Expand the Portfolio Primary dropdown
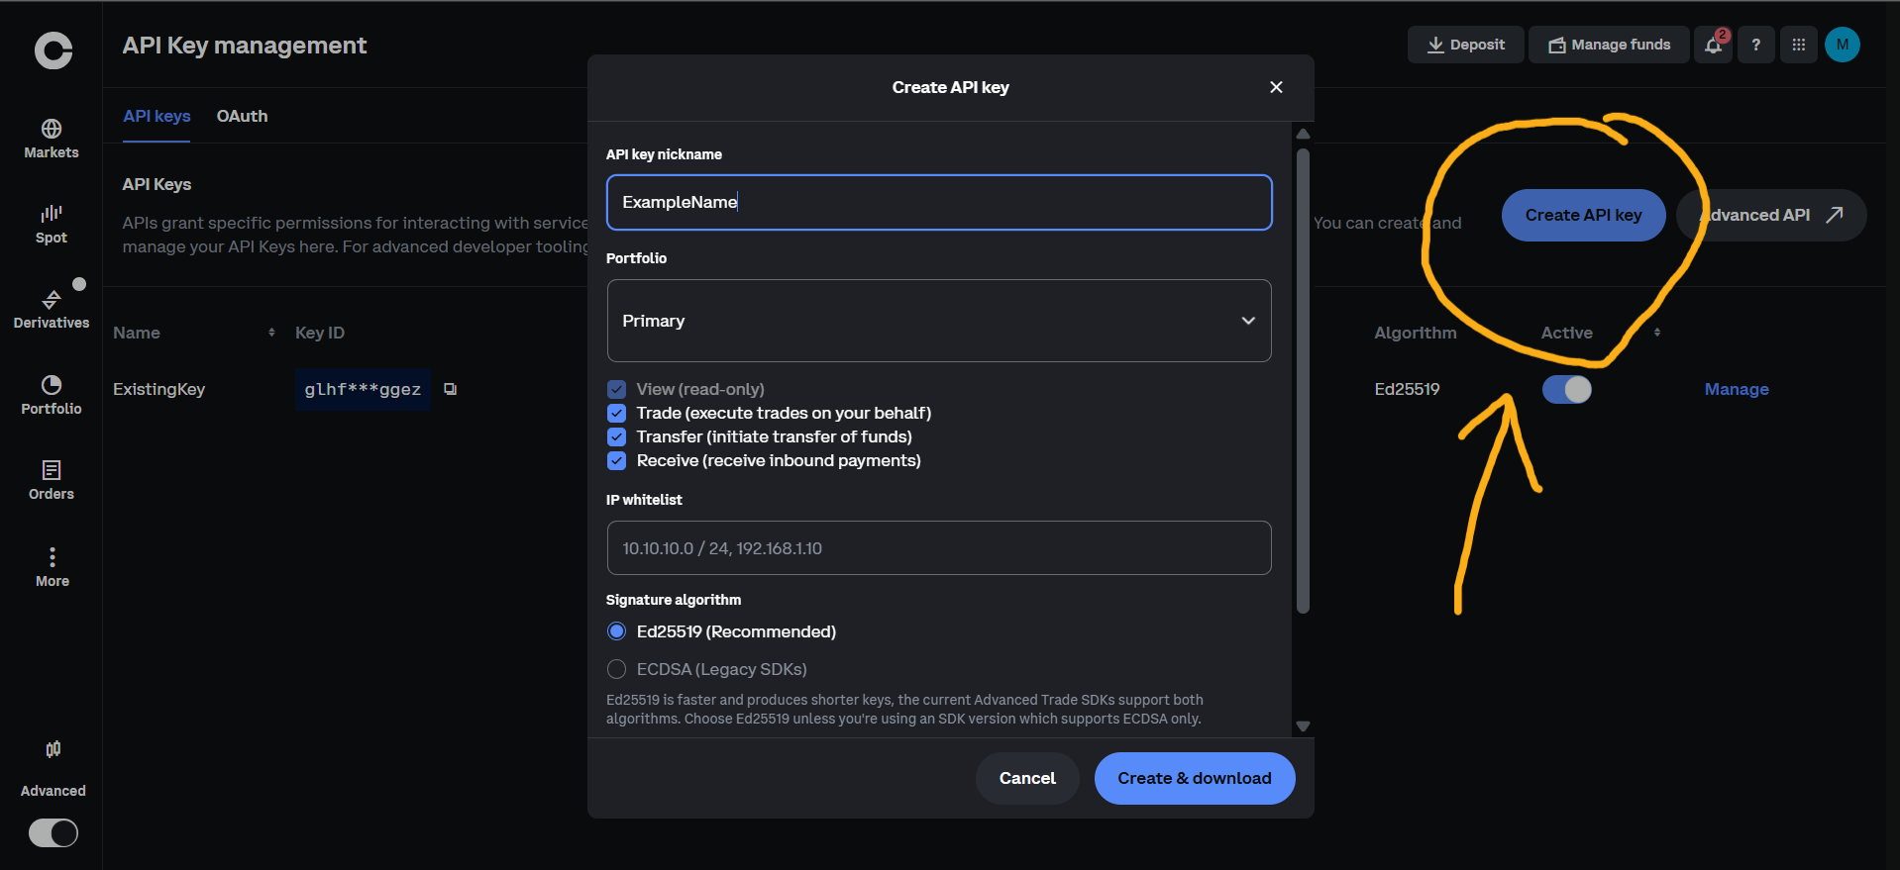The image size is (1900, 870). pos(939,321)
